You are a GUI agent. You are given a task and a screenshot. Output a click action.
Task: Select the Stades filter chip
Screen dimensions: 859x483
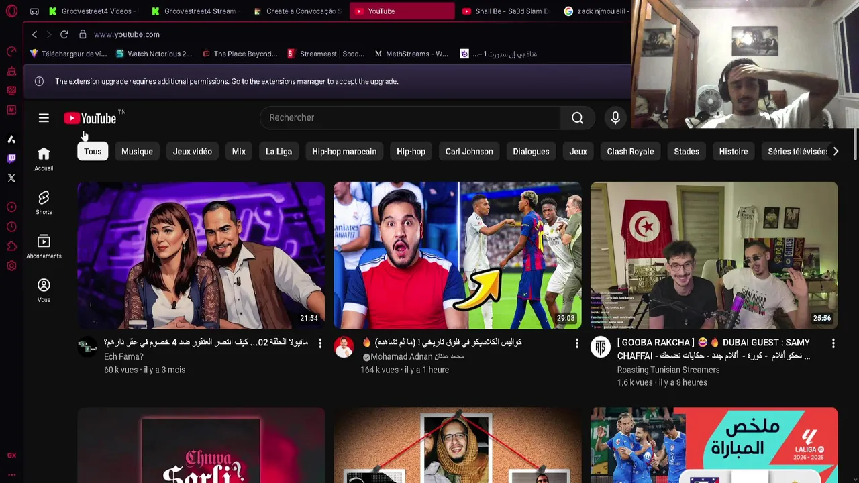pos(687,152)
